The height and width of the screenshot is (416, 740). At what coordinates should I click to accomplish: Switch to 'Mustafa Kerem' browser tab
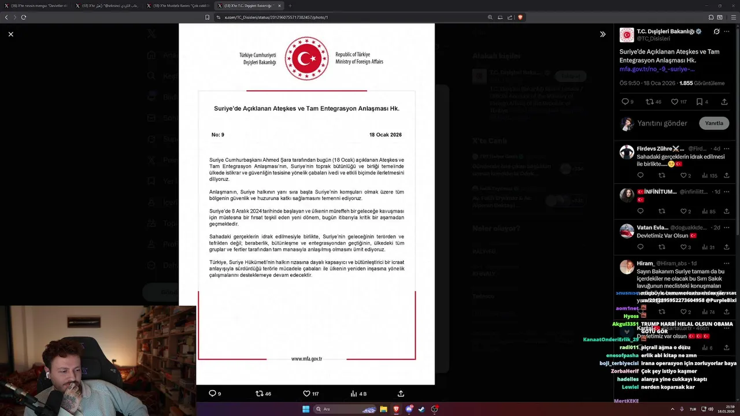179,6
